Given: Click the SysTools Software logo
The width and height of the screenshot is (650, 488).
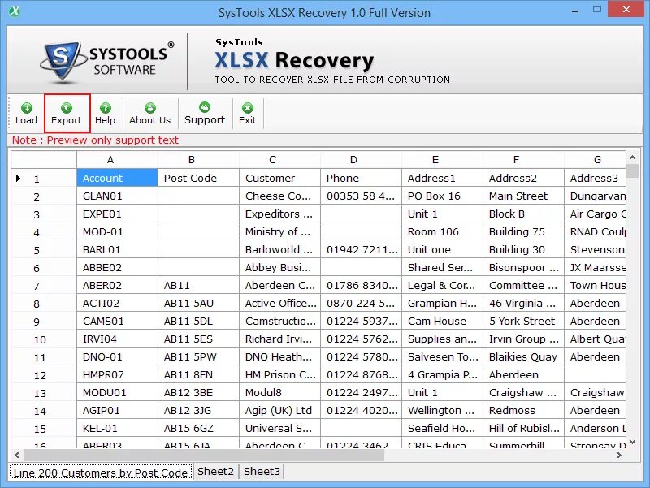Looking at the screenshot, I should coord(107,62).
